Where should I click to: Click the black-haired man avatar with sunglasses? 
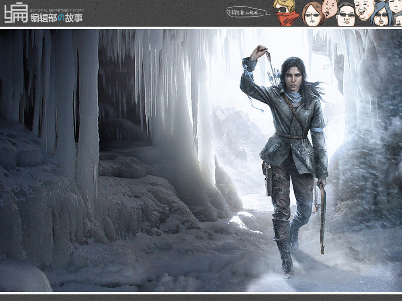coord(346,14)
